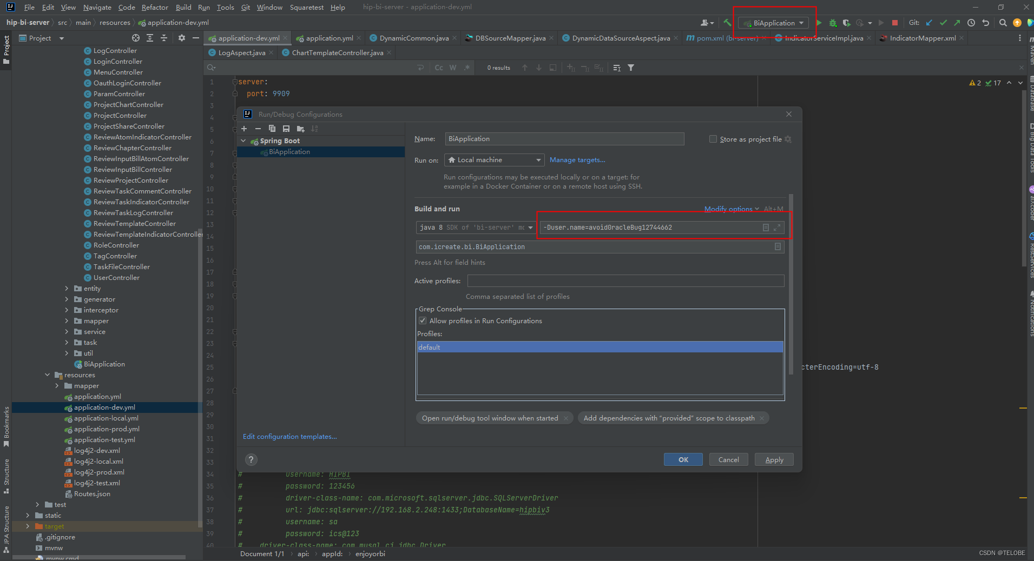Start the BiApplication with Run

point(819,23)
